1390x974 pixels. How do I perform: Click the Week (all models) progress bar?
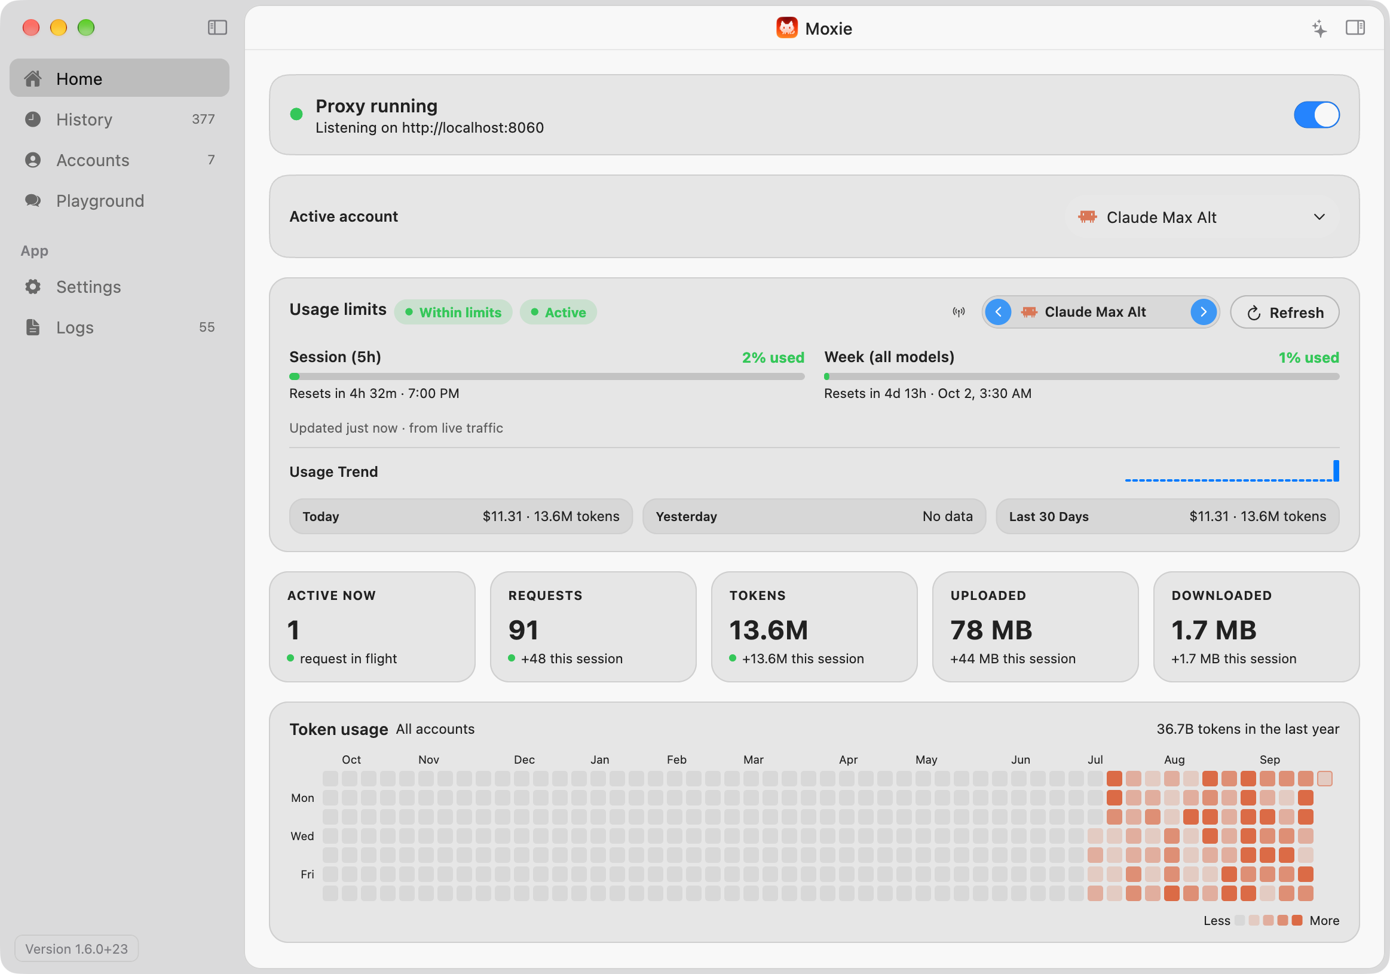click(1081, 376)
